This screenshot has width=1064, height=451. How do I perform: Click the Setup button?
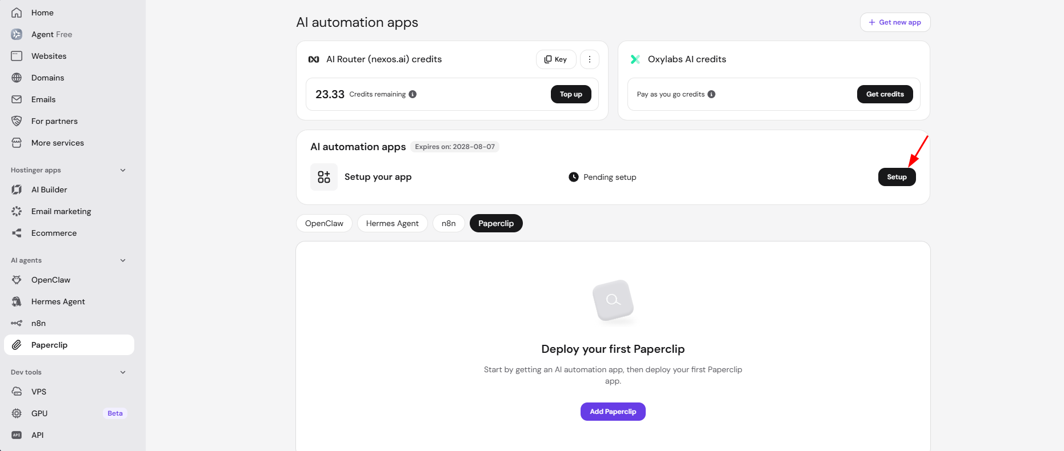pos(897,177)
